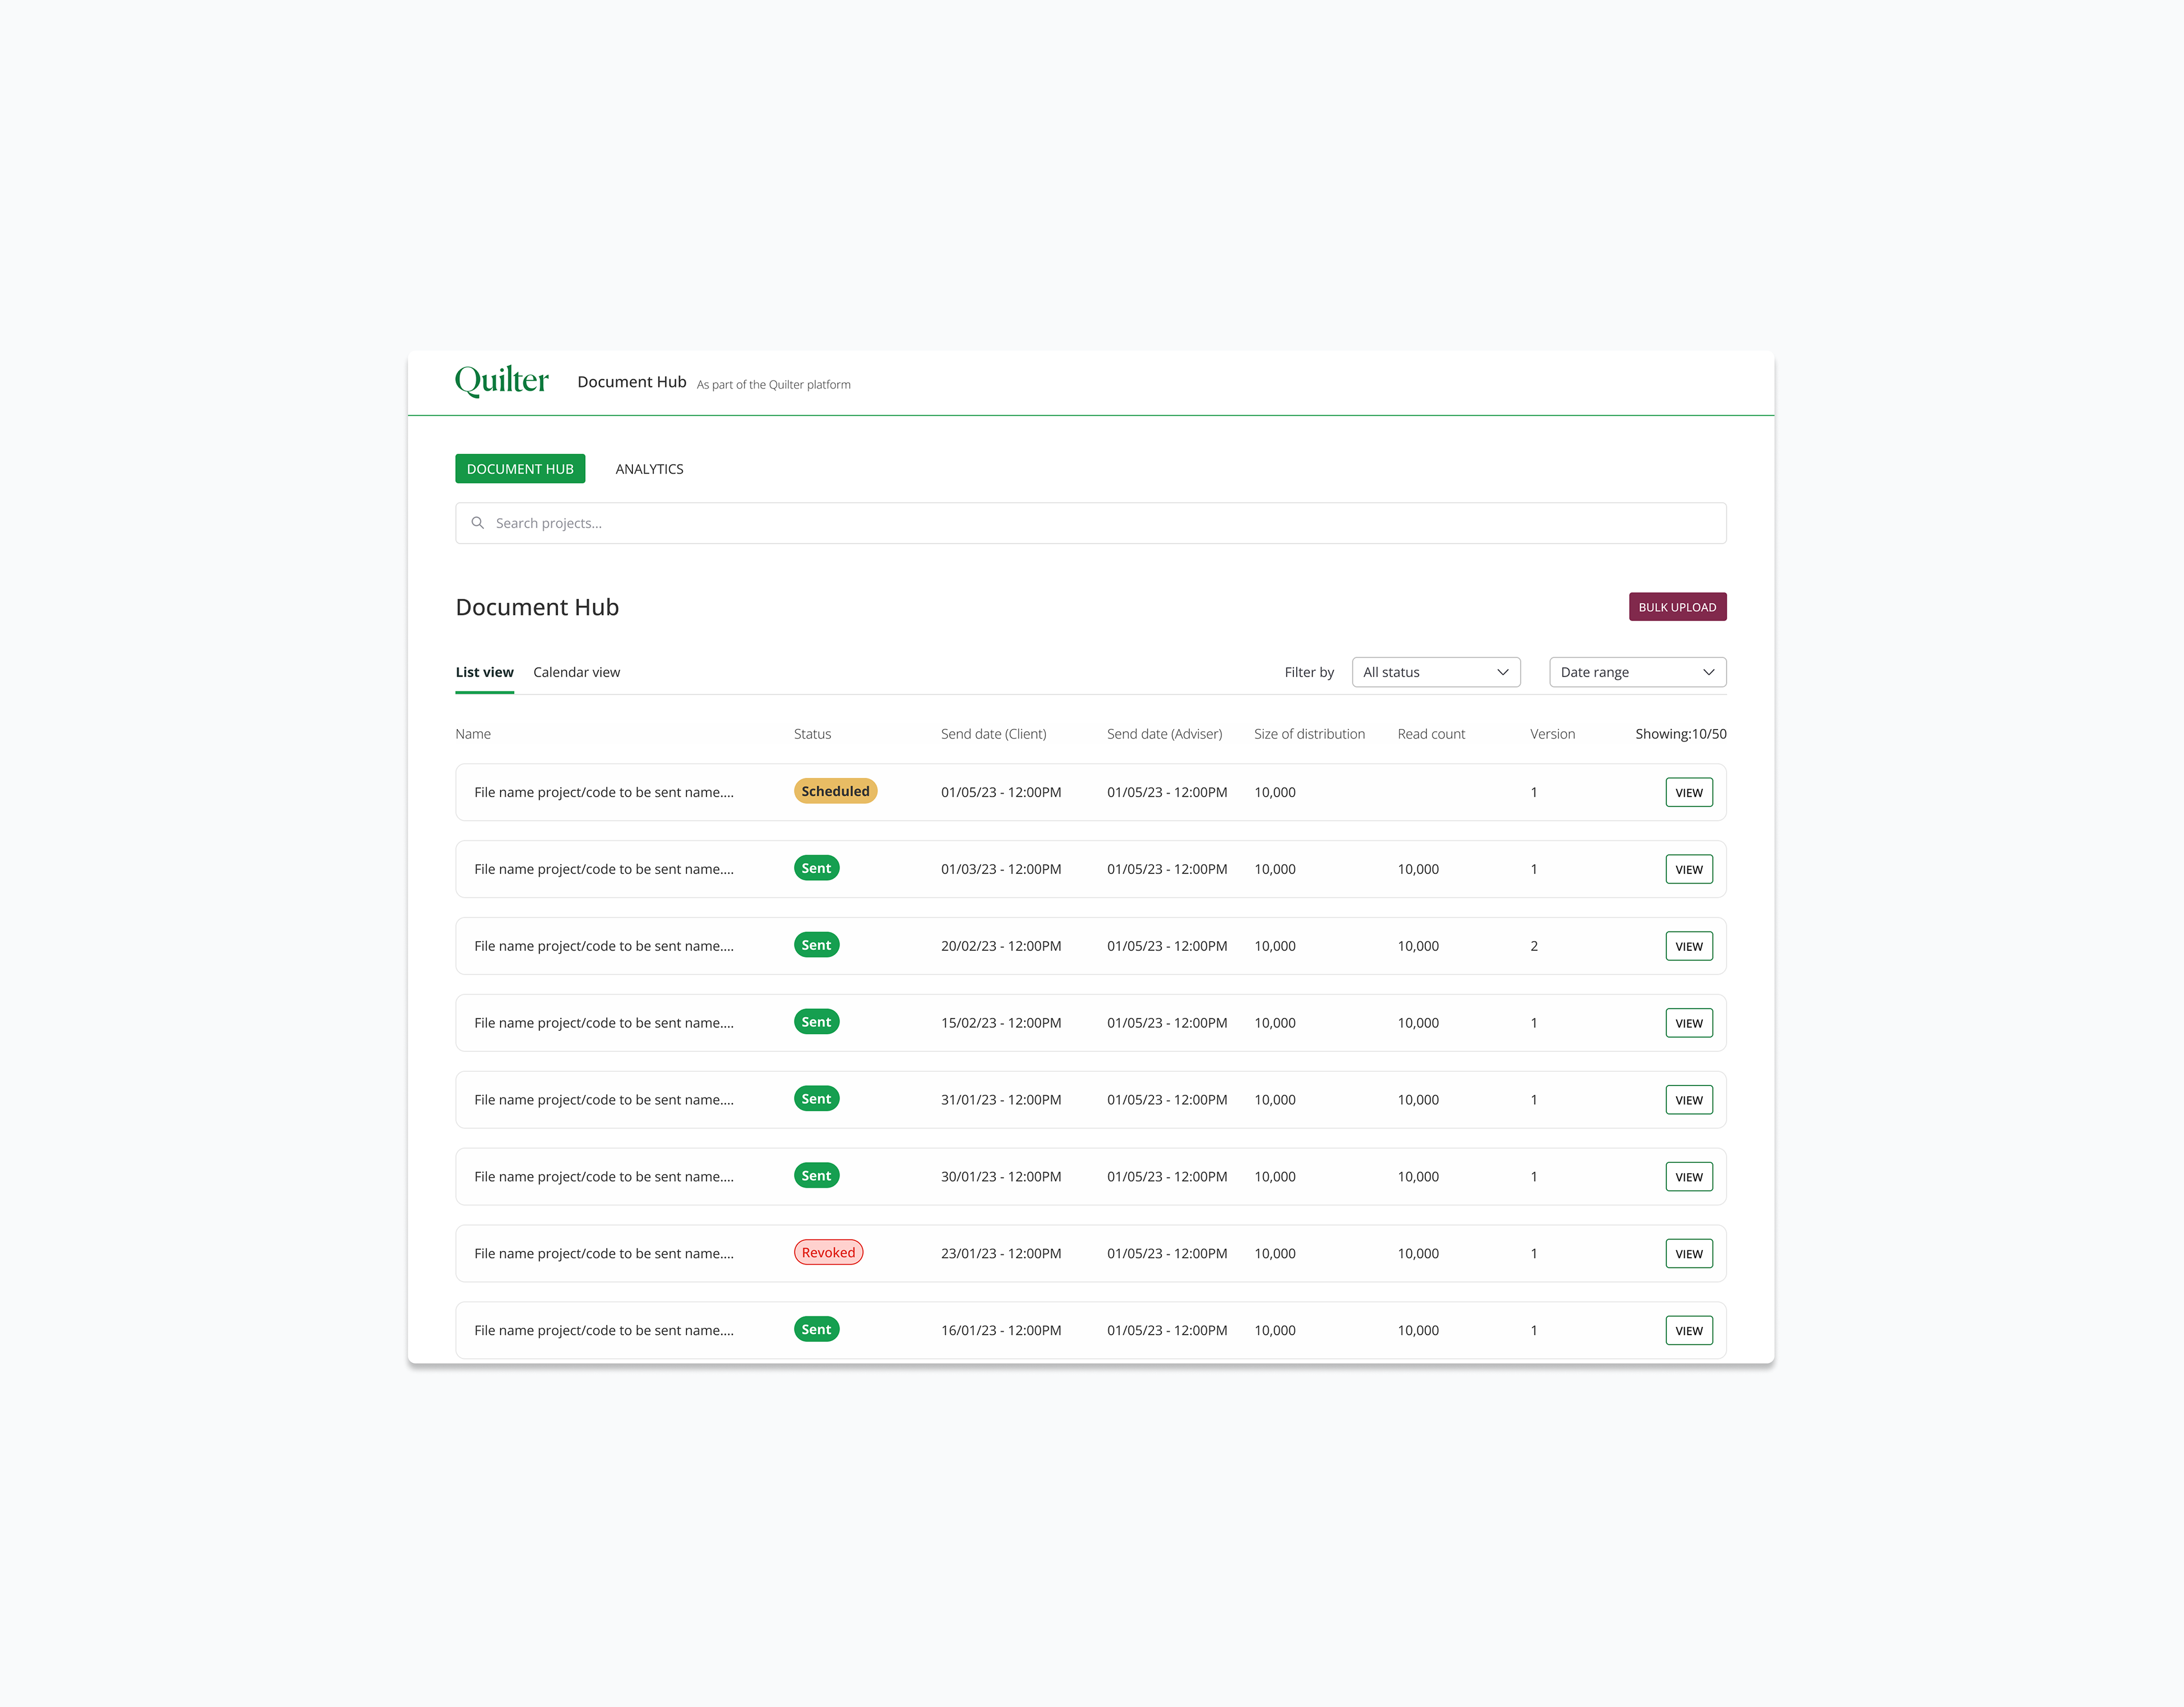Screen dimensions: 2184x1707
Task: Switch to Calendar view
Action: 576,672
